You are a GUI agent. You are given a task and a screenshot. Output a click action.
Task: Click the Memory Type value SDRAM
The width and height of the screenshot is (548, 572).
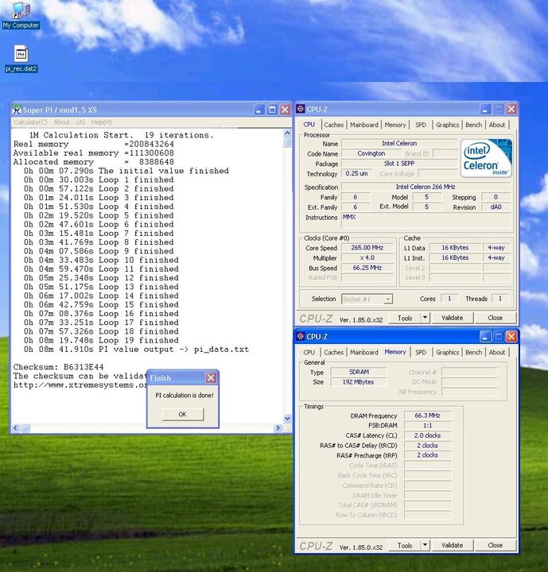point(359,372)
